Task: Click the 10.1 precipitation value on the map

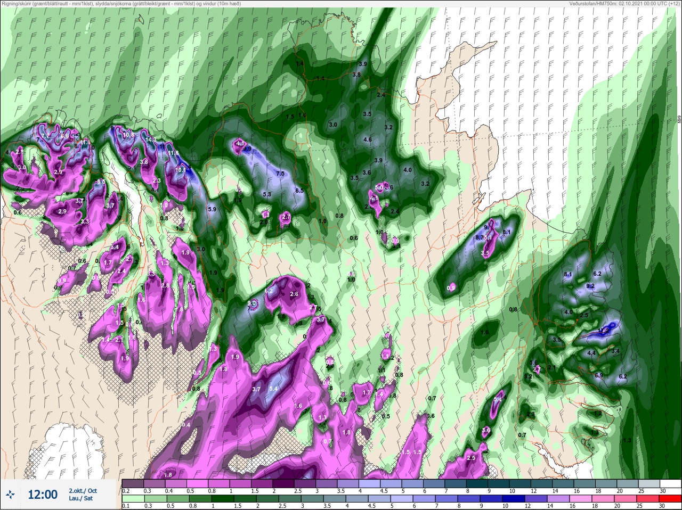Action: coord(180,170)
